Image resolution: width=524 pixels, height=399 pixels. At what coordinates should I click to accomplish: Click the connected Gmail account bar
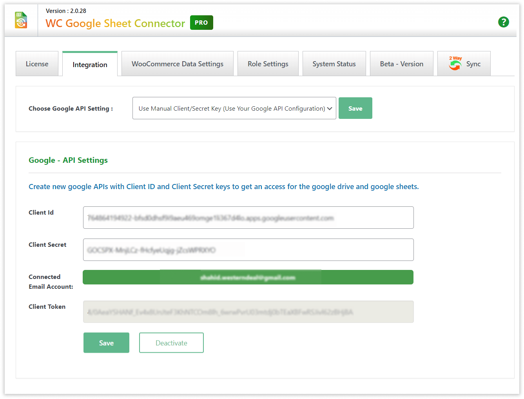(x=248, y=277)
